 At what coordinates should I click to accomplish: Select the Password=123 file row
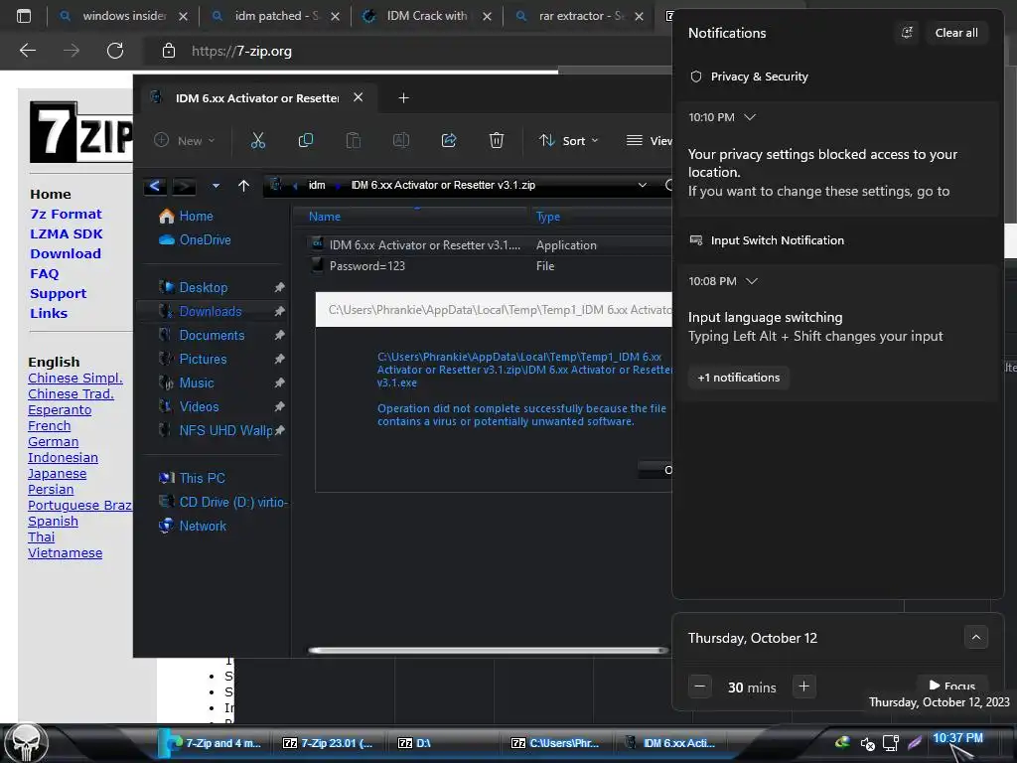(366, 266)
